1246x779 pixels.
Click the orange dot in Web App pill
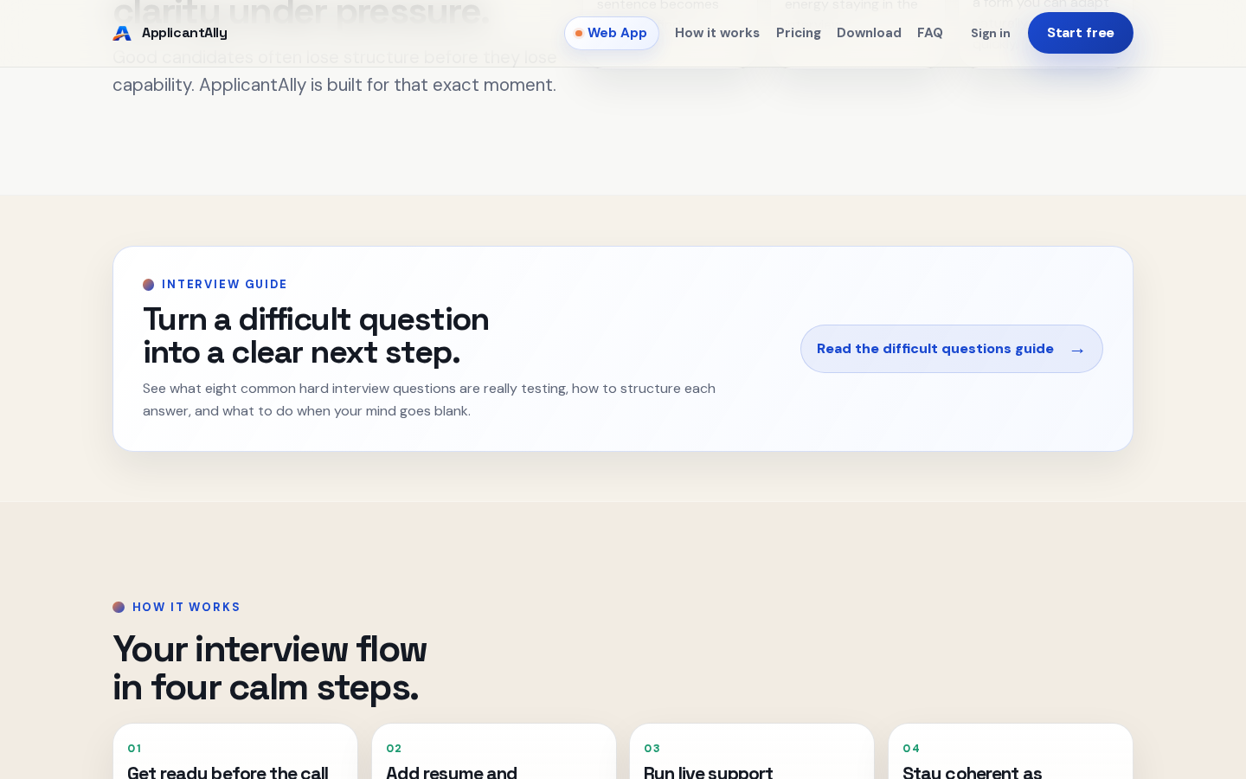click(x=579, y=33)
